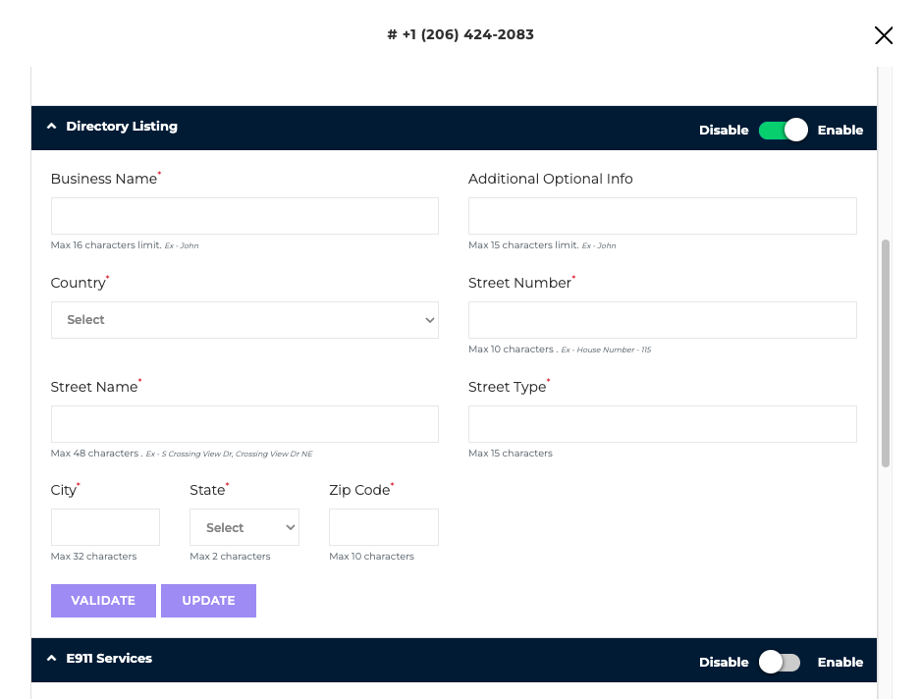The width and height of the screenshot is (921, 699).
Task: Click the Directory Listing Disable label
Action: 724,131
